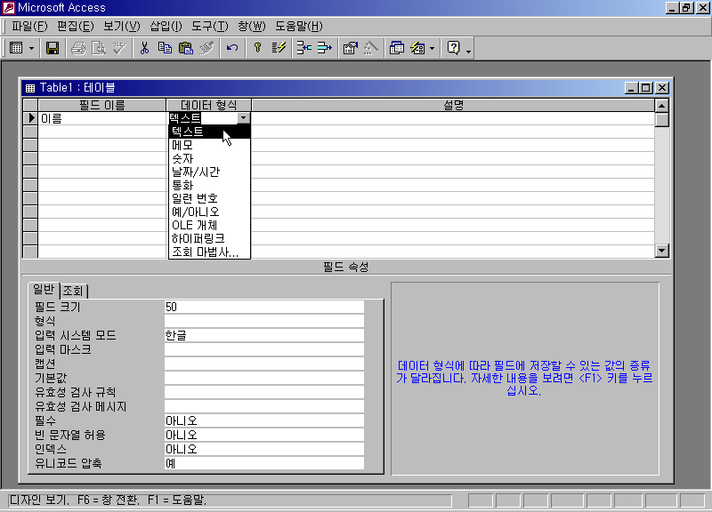Select 예/아니오 in the data type list
The image size is (712, 512).
click(209, 212)
